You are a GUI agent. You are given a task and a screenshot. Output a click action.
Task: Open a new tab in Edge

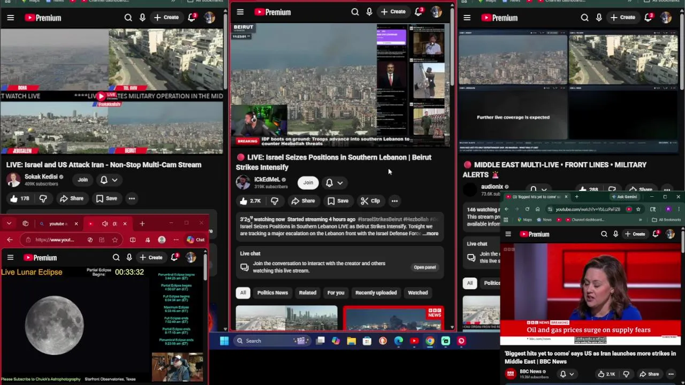pos(142,224)
